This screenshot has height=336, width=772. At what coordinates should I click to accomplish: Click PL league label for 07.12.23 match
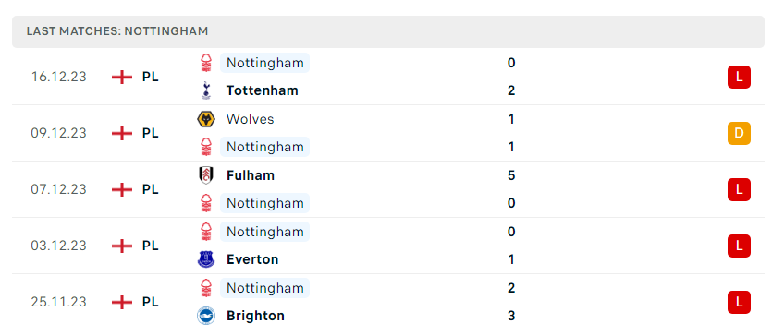pos(150,189)
